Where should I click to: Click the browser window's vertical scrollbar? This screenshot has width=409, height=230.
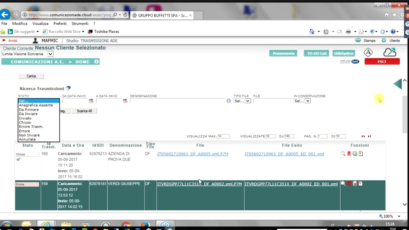click(x=405, y=114)
